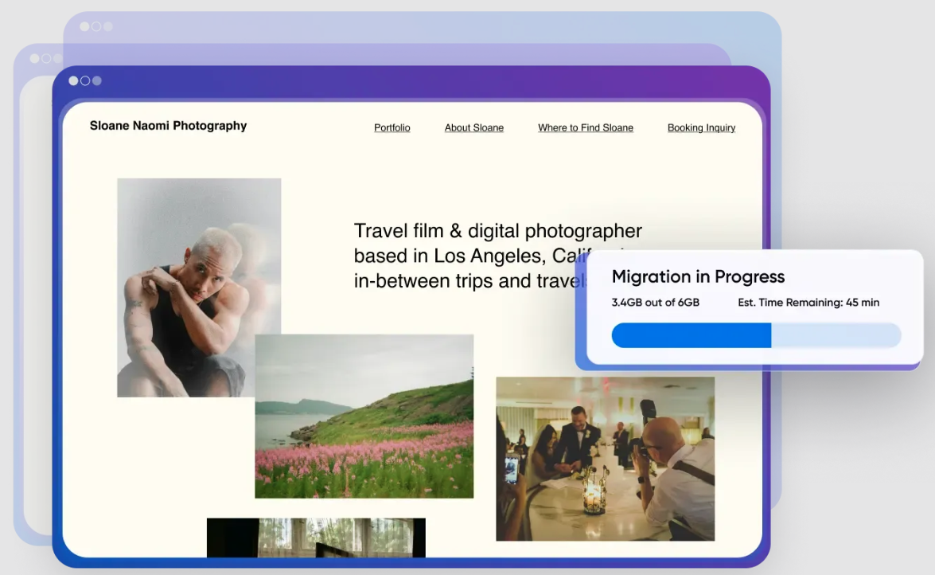Open the Portfolio navigation link

pos(392,127)
